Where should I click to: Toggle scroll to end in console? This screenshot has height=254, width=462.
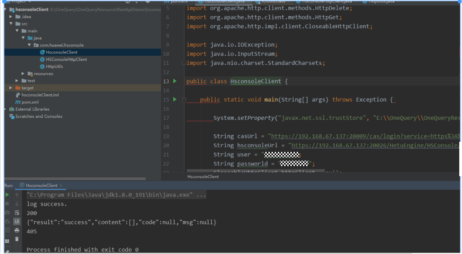(x=17, y=222)
